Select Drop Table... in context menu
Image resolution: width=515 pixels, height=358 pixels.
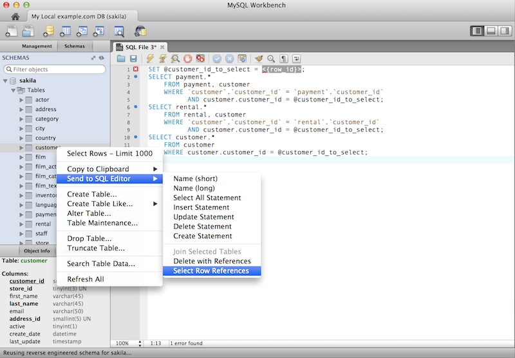pyautogui.click(x=89, y=238)
